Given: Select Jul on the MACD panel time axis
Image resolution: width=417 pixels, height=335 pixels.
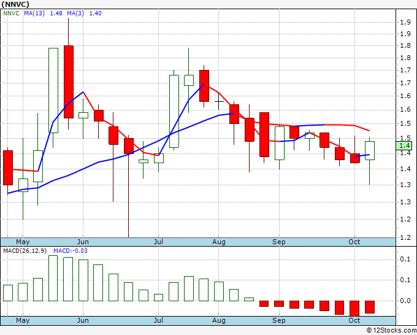Looking at the screenshot, I should coord(158,320).
